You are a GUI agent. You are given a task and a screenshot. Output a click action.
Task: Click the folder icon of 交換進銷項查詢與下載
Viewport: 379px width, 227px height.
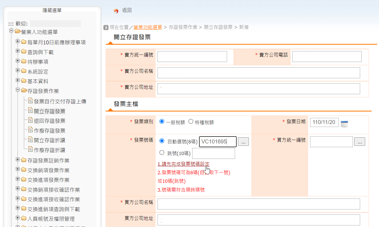(24, 209)
